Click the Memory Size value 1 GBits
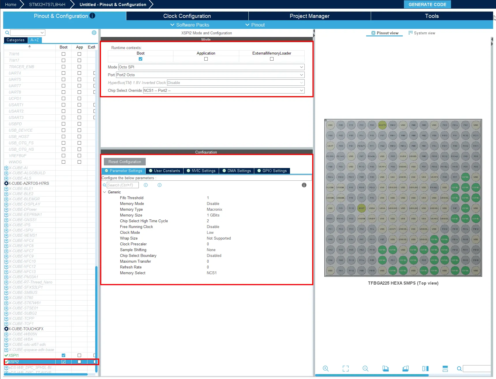The width and height of the screenshot is (496, 379). click(x=213, y=215)
